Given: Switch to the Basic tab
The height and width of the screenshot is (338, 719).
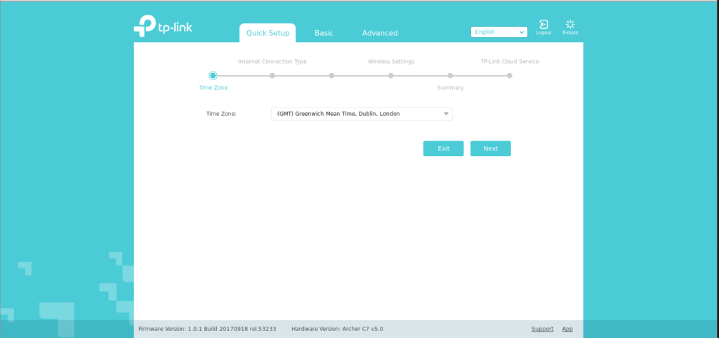Looking at the screenshot, I should click(324, 33).
